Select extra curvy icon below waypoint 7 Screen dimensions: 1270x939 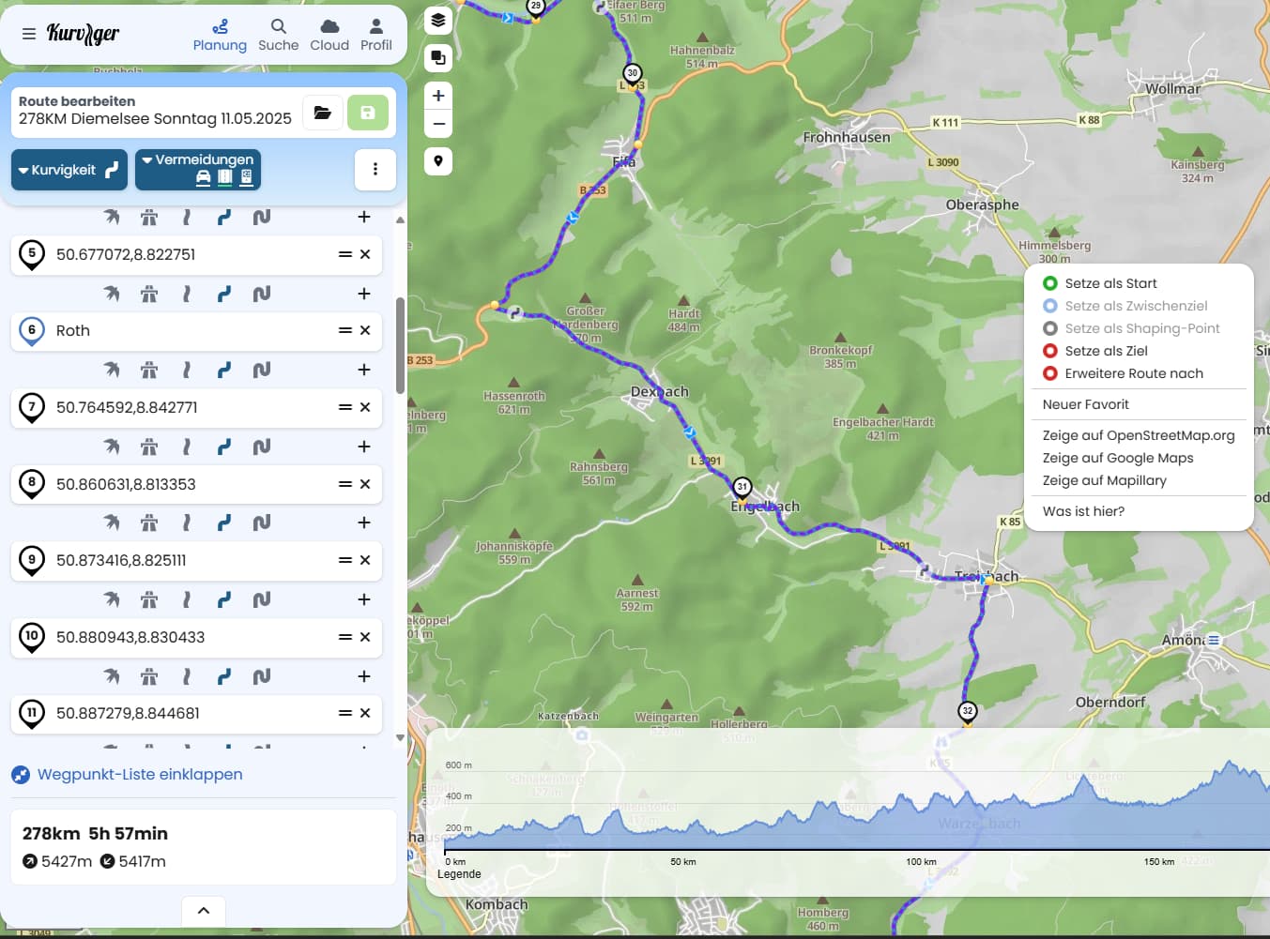click(x=262, y=447)
